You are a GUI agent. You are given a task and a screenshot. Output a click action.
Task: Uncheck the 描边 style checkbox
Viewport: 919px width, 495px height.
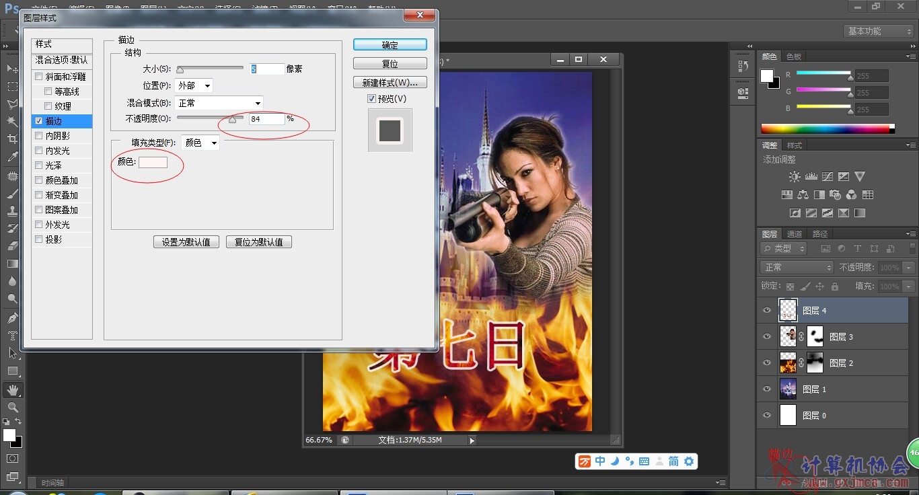pos(39,121)
